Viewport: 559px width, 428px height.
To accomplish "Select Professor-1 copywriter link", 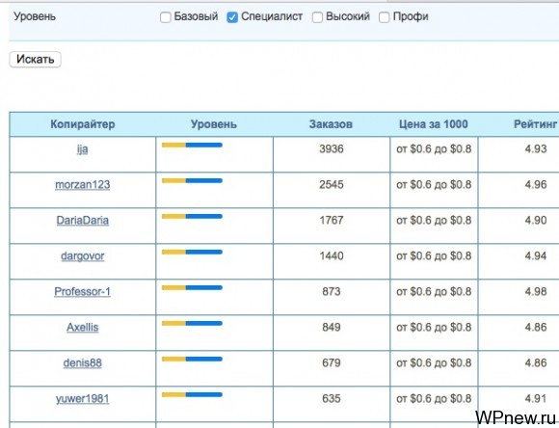I will pos(82,292).
